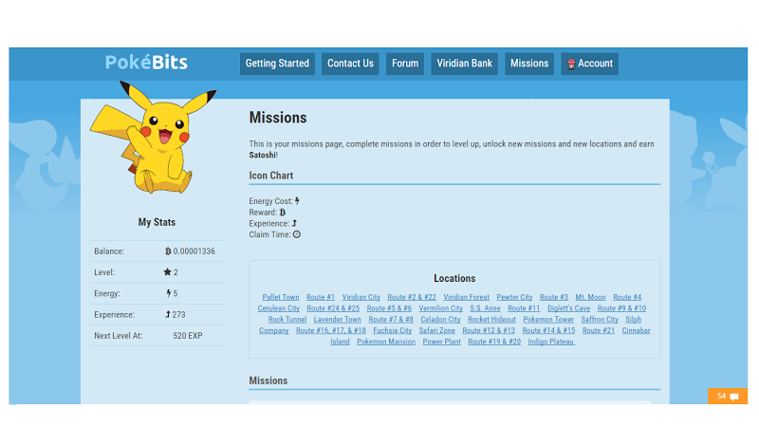Click the Experience arrow icon in Icon Chart
Image resolution: width=759 pixels, height=427 pixels.
coord(294,223)
